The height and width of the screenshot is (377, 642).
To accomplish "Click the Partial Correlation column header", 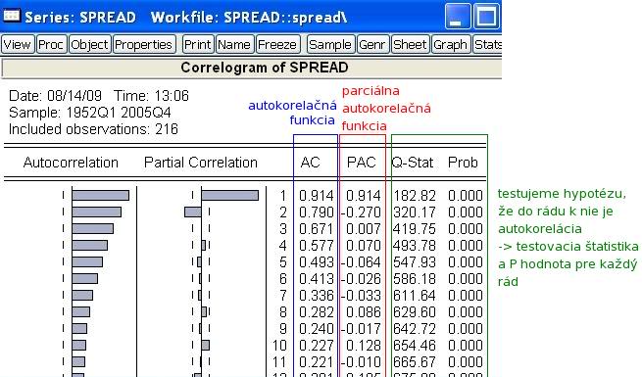I will point(201,163).
